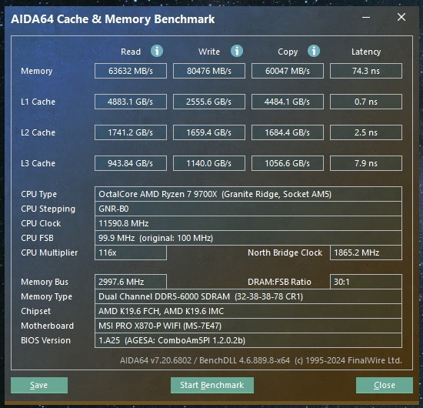Click L2 Cache Copy 1684.4 GB/s

[x=288, y=132]
